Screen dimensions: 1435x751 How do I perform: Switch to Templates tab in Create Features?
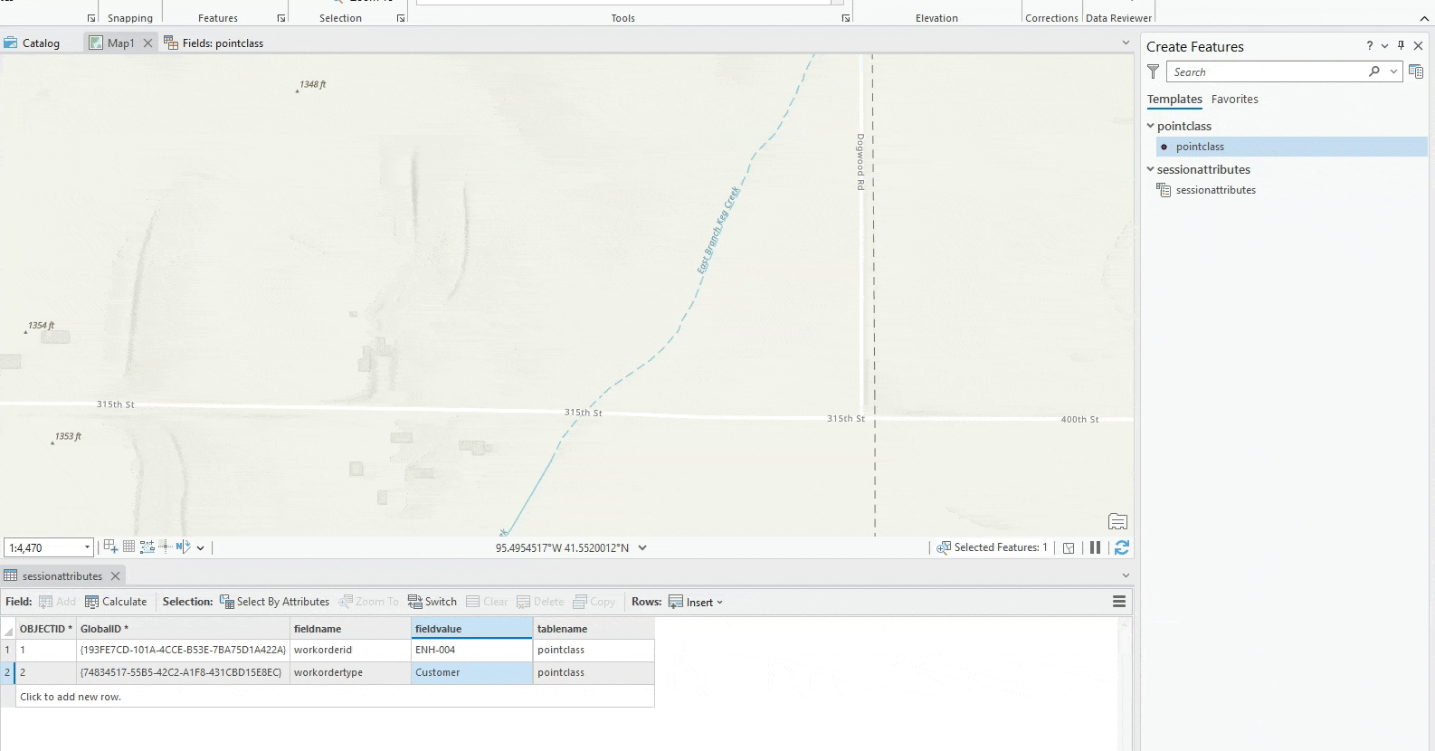point(1174,100)
